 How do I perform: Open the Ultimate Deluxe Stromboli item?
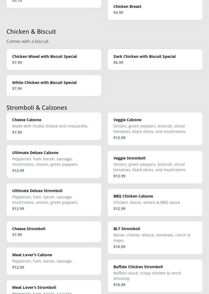pyautogui.click(x=54, y=199)
